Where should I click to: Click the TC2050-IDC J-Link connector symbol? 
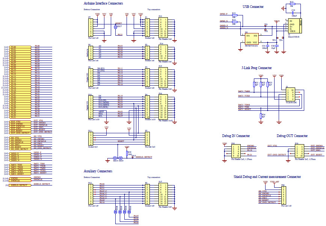coord(291,94)
